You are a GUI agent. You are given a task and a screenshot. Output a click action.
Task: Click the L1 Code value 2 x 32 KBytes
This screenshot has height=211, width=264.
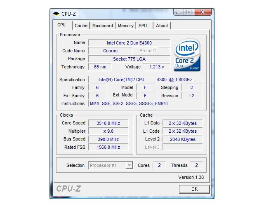(182, 131)
